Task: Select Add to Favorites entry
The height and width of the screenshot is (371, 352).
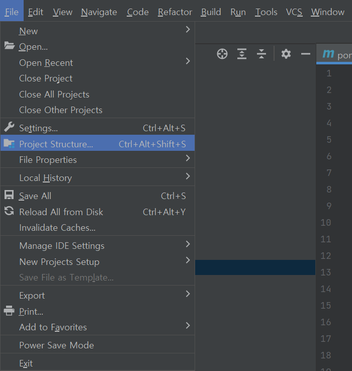Action: point(98,327)
